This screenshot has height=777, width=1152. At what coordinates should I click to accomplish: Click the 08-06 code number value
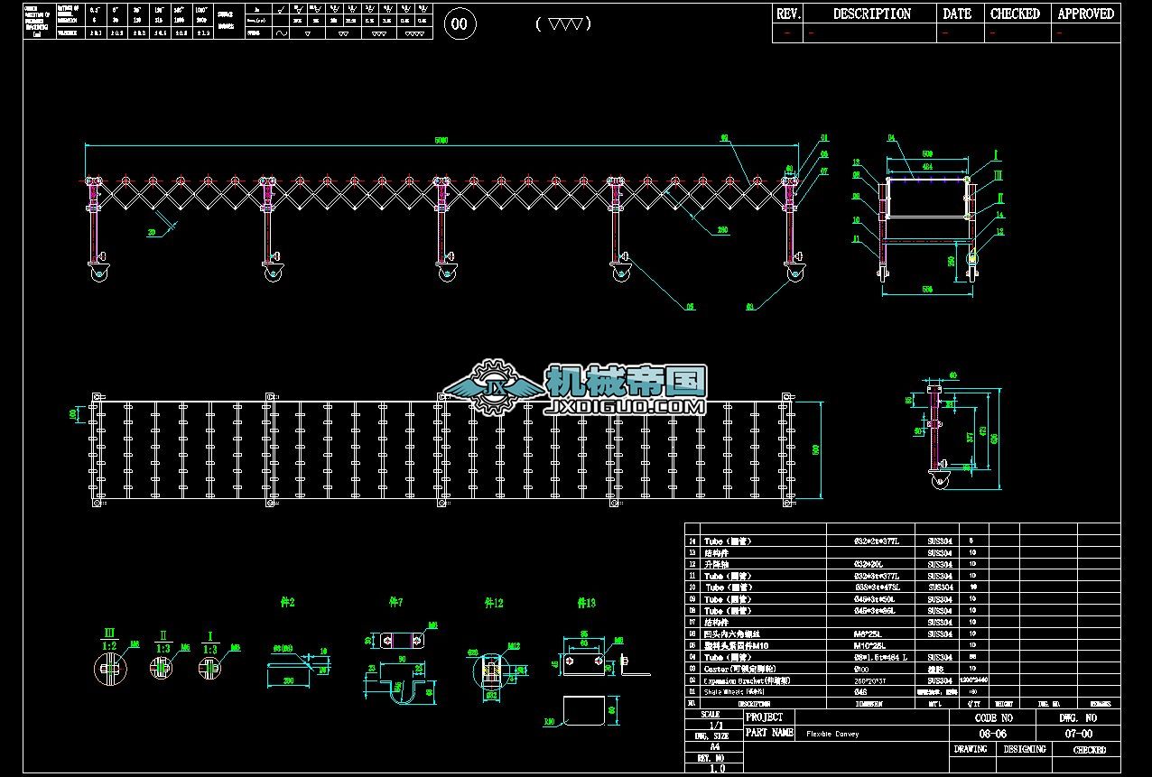click(993, 734)
